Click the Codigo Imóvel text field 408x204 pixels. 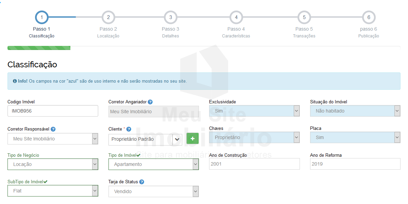point(53,111)
